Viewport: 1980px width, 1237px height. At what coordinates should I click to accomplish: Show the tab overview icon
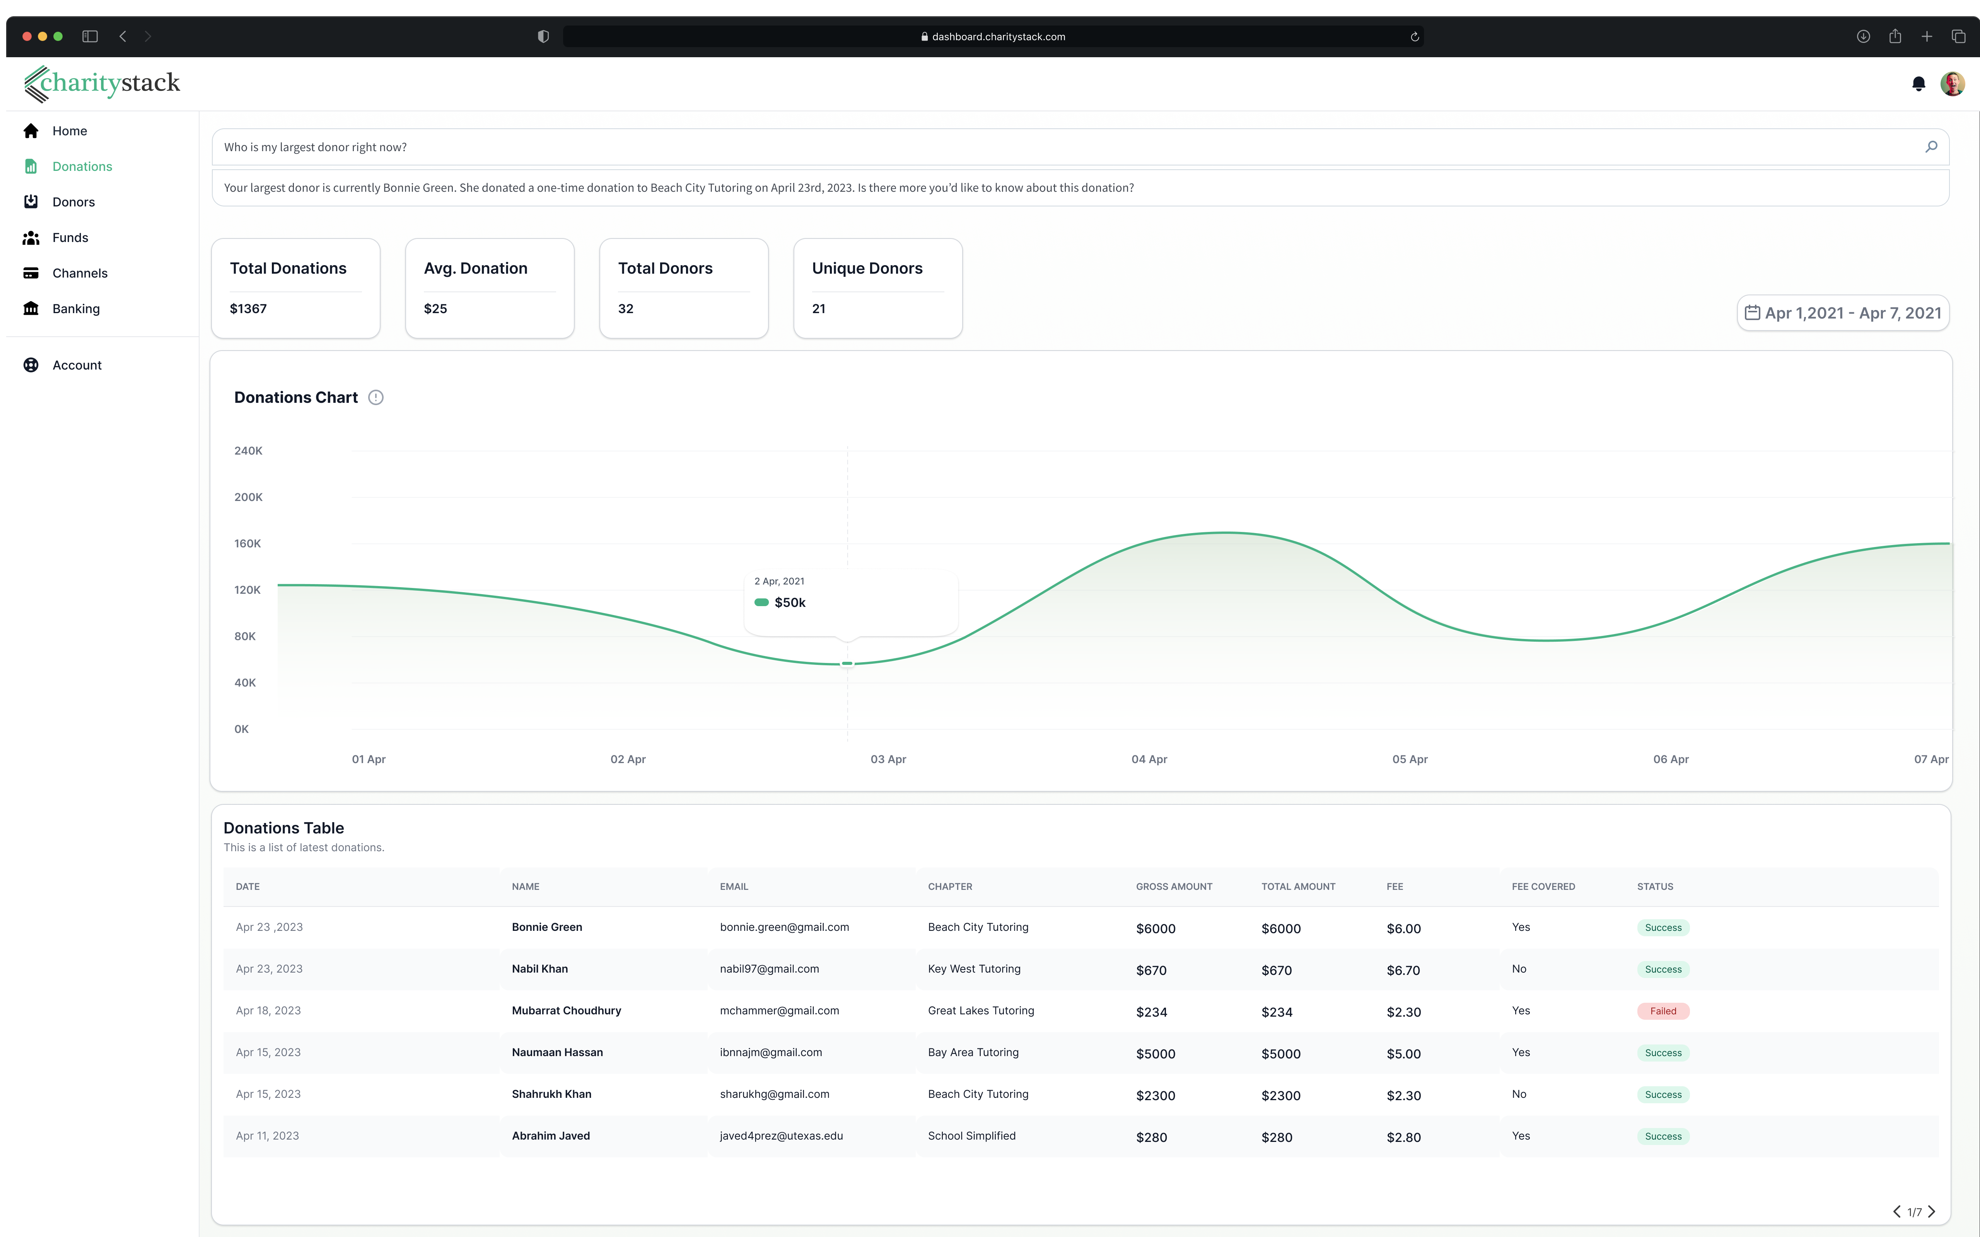pyautogui.click(x=1959, y=36)
